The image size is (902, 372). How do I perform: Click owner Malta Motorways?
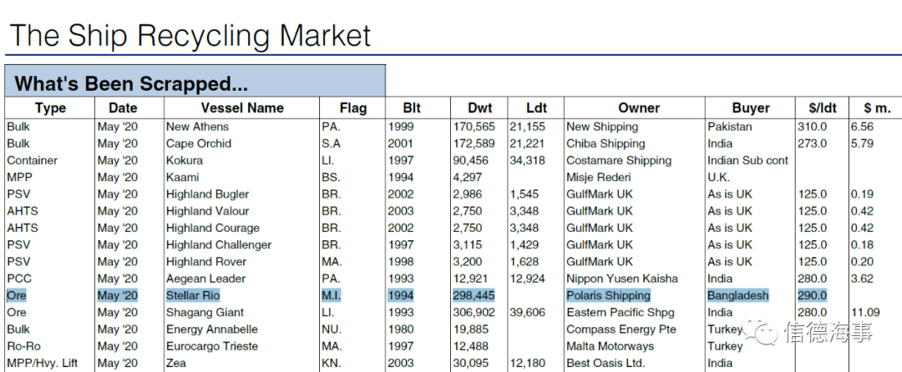point(611,346)
